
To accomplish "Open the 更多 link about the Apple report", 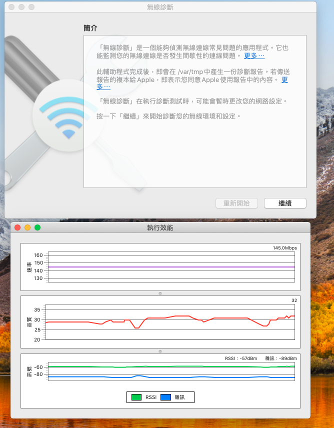I will (x=284, y=79).
